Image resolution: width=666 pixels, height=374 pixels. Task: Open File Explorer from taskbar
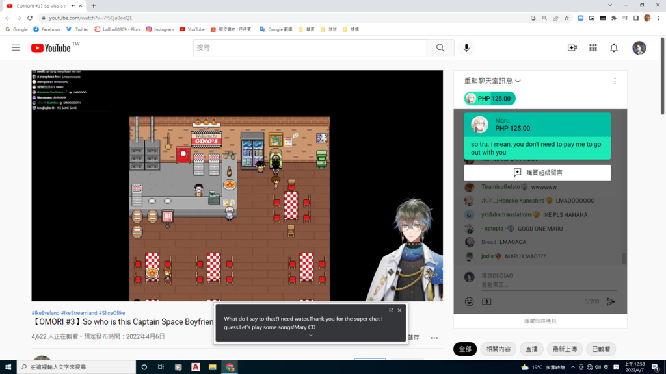tap(213, 368)
